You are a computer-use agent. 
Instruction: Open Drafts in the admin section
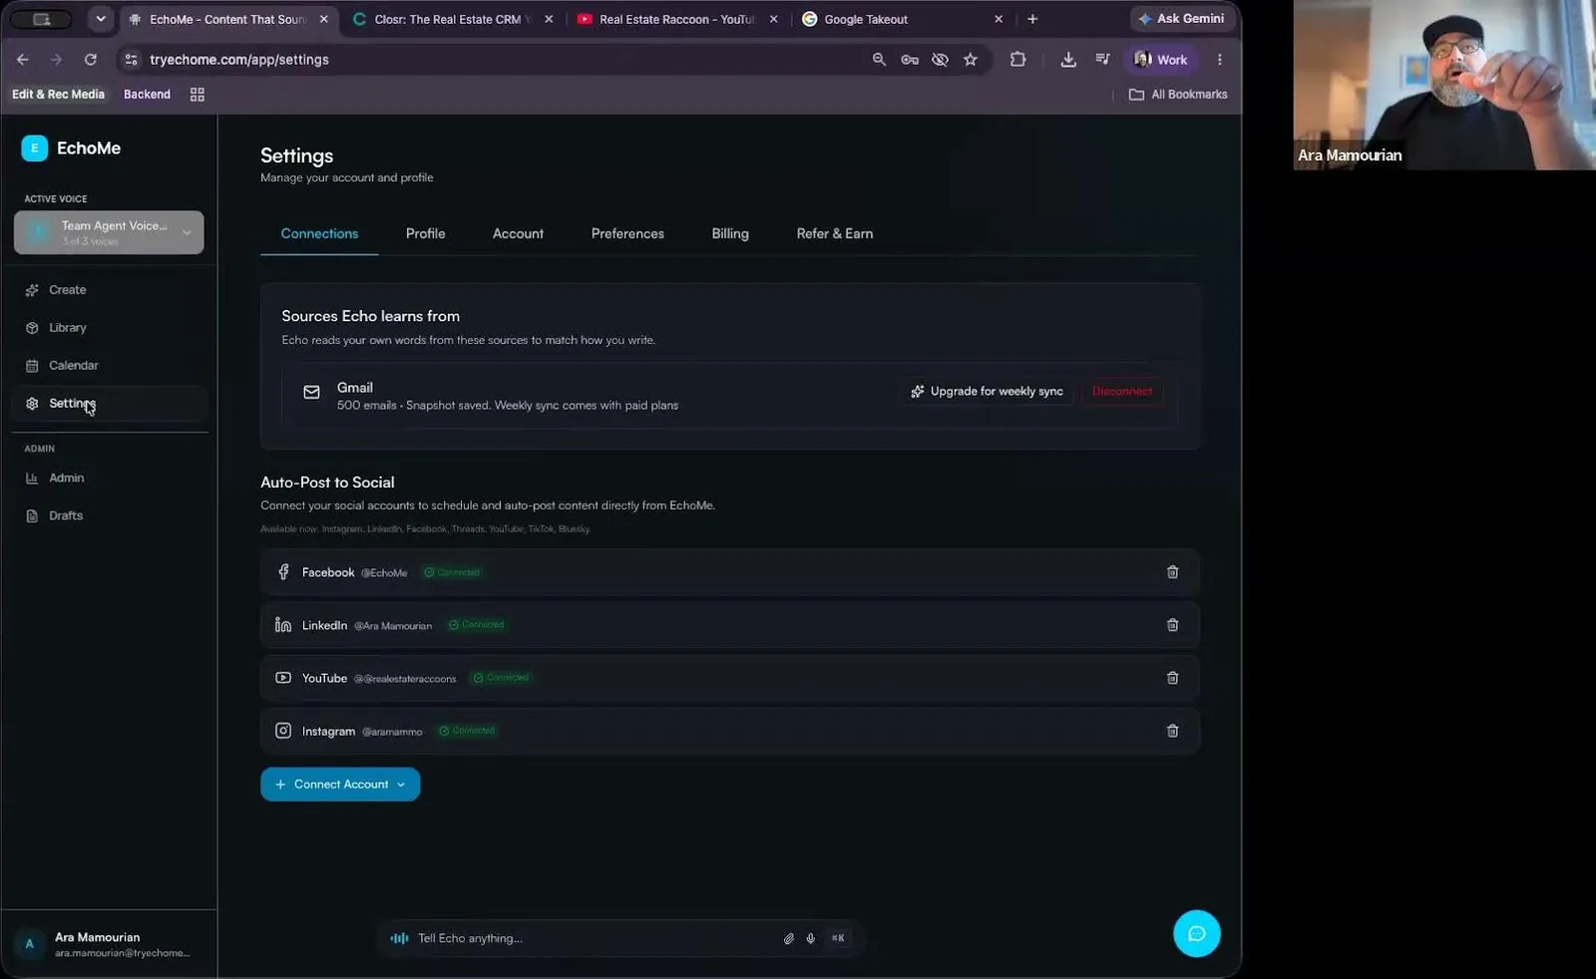click(x=109, y=515)
